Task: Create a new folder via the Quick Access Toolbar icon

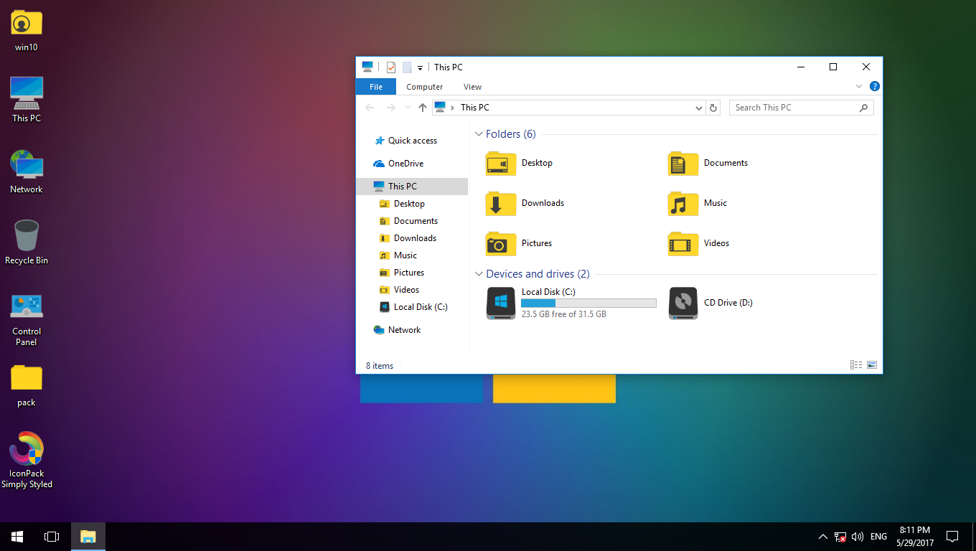Action: coord(409,67)
